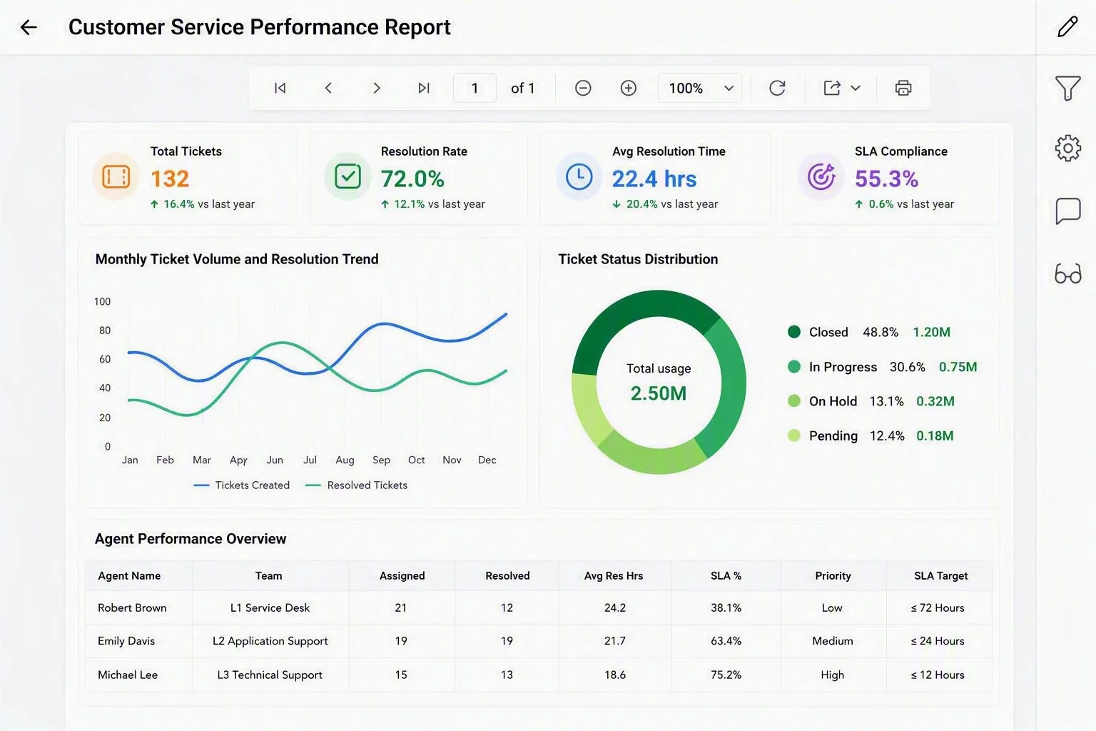Go back using the left arrow icon
The height and width of the screenshot is (731, 1096).
pos(29,27)
